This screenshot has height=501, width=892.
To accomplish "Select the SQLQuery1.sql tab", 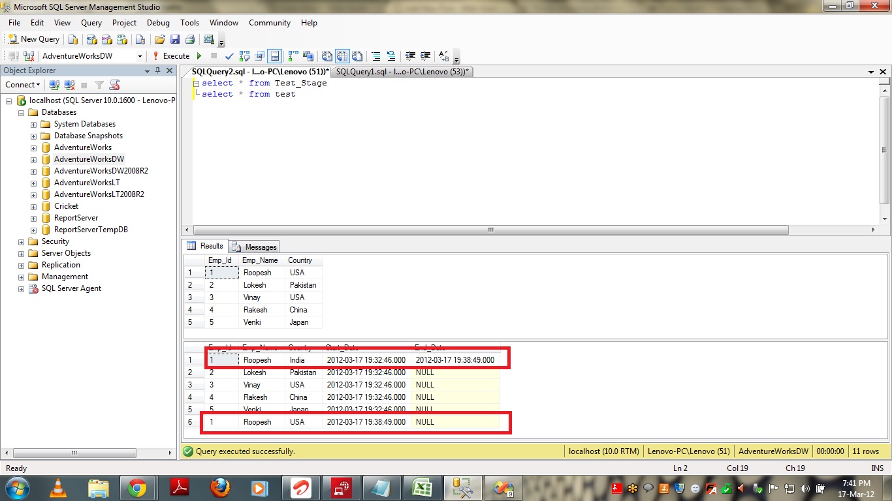I will coord(402,72).
